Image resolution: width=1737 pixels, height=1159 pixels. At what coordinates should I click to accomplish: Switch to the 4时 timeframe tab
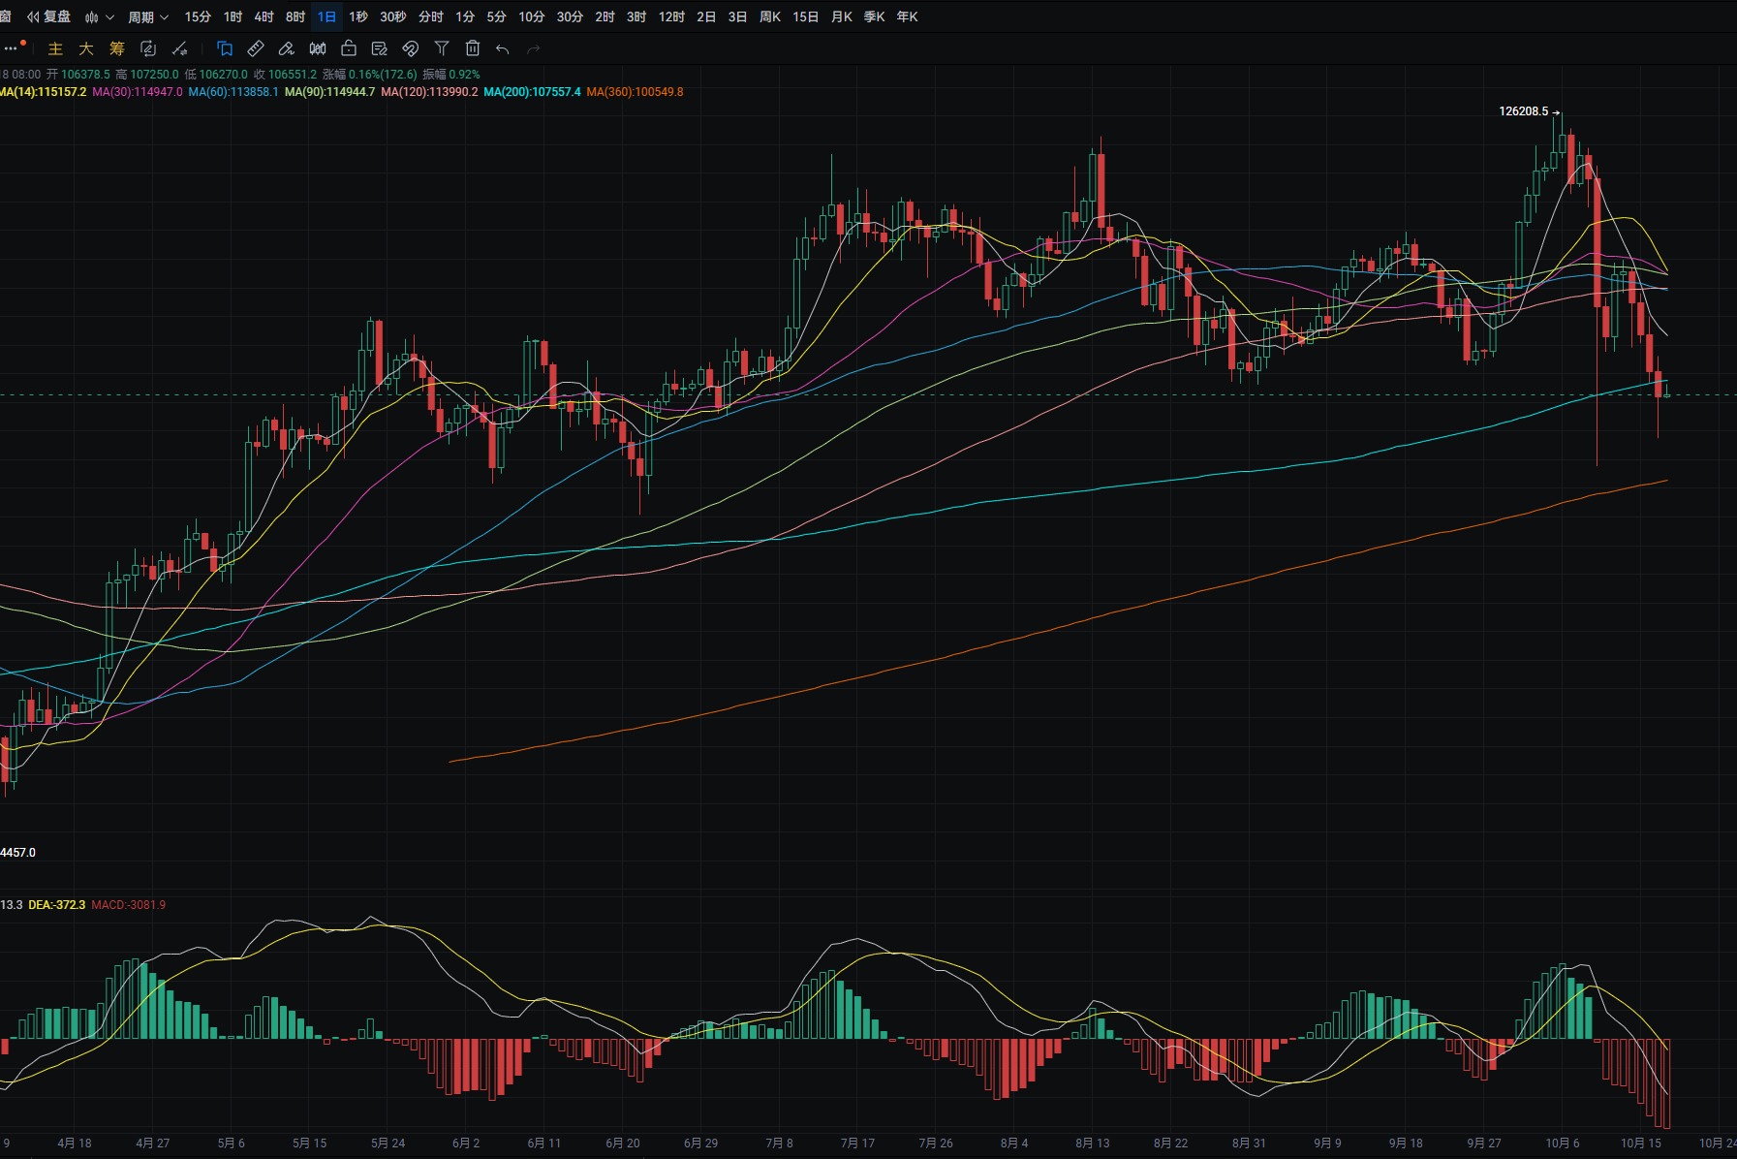tap(264, 16)
